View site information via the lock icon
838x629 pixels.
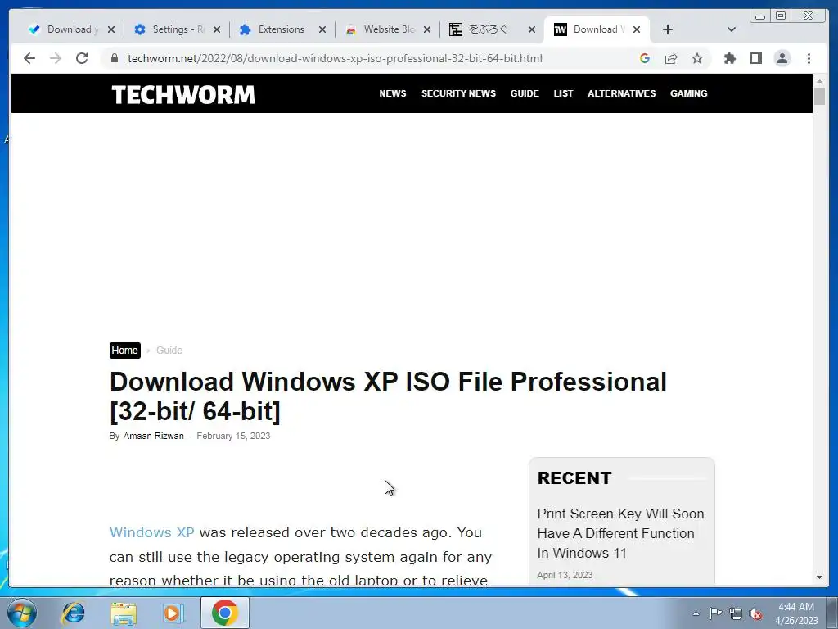tap(114, 58)
